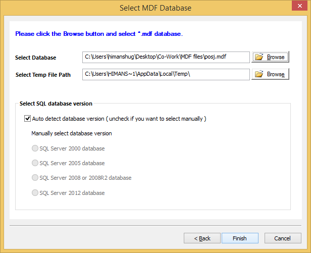Browse for a temp file path
Image resolution: width=311 pixels, height=253 pixels.
point(270,74)
